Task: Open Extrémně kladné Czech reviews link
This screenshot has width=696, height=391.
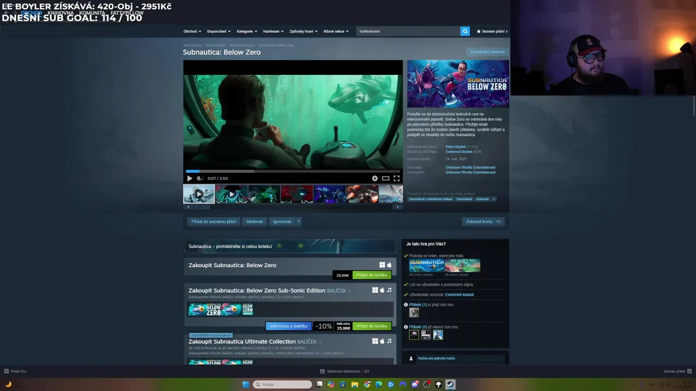Action: (x=459, y=152)
